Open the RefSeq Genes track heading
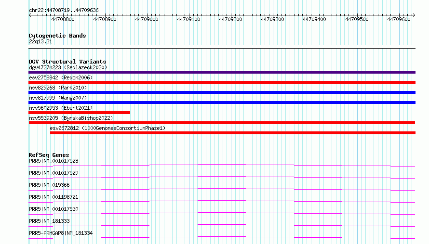The height and width of the screenshot is (244, 429). 49,155
